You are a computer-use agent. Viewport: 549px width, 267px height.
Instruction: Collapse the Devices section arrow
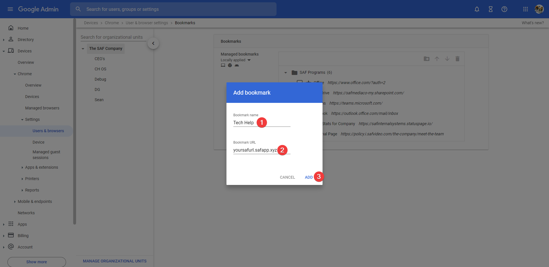[4, 51]
